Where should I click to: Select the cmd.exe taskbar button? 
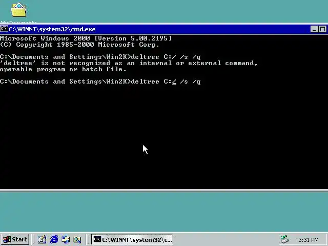pos(132,239)
